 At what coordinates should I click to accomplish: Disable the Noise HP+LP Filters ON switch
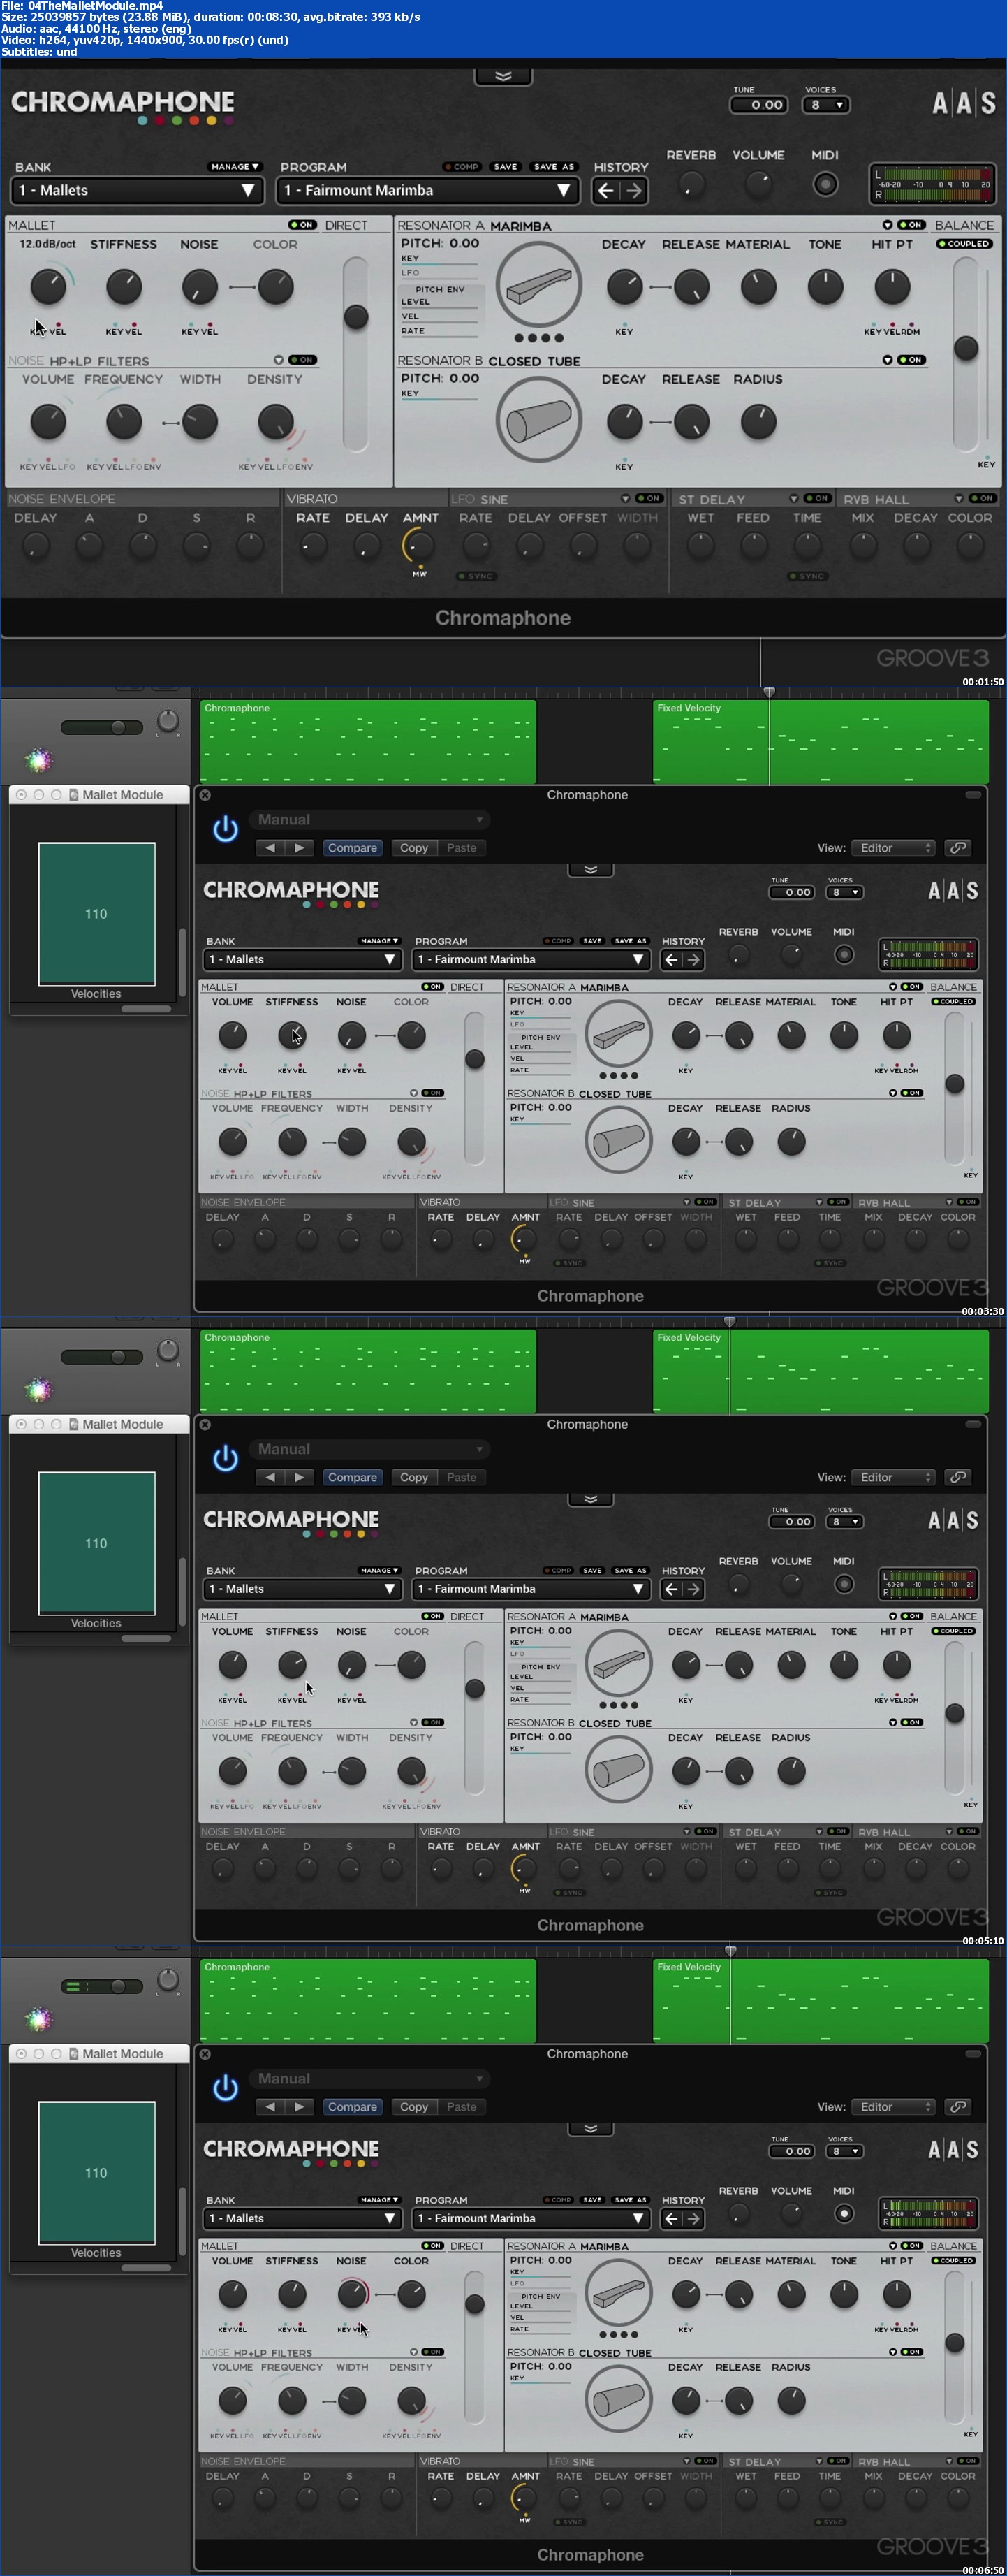tap(301, 360)
